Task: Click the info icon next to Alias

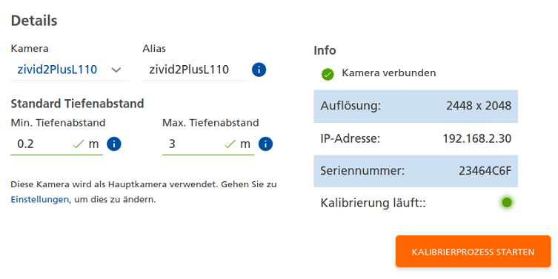Action: (259, 70)
